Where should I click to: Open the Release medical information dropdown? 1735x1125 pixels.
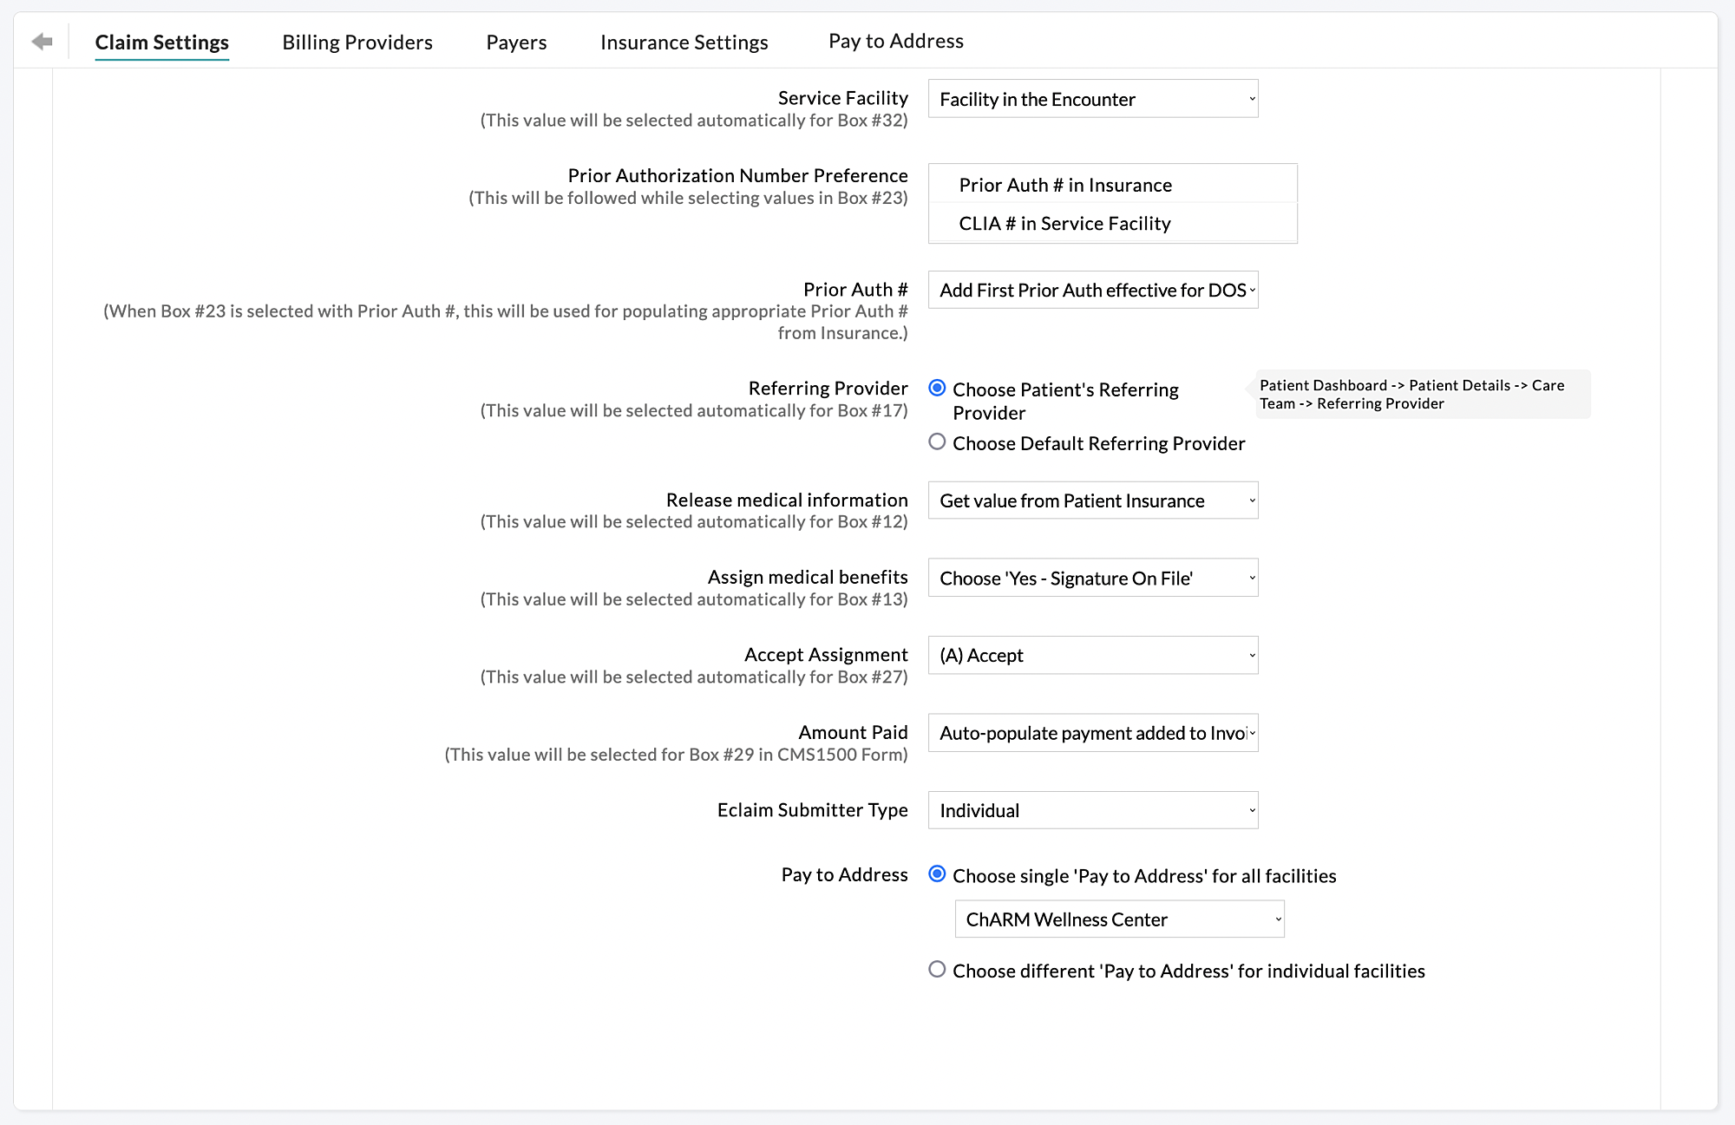[x=1092, y=500]
